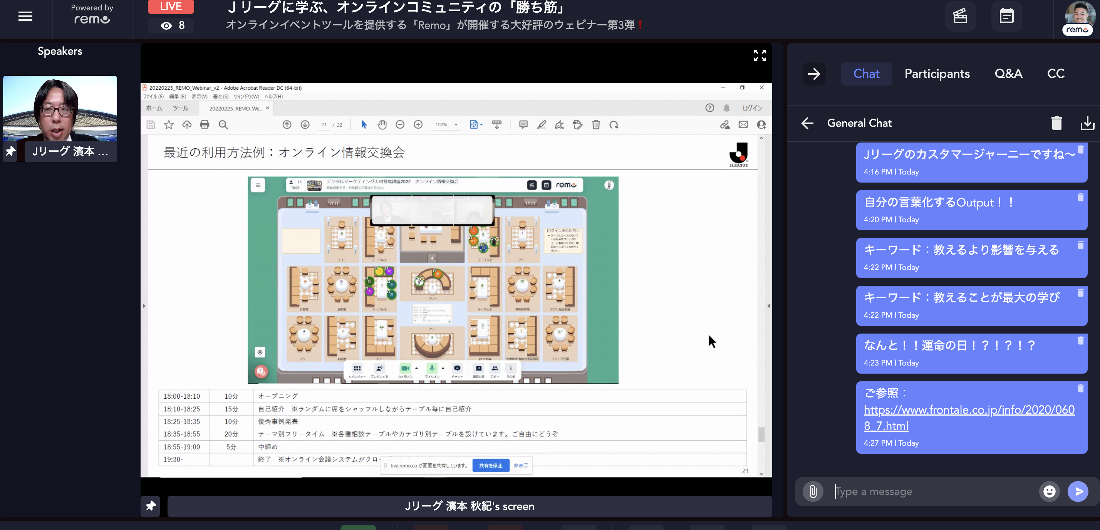Go to previous PDF page
Viewport: 1100px width, 530px height.
click(x=287, y=125)
